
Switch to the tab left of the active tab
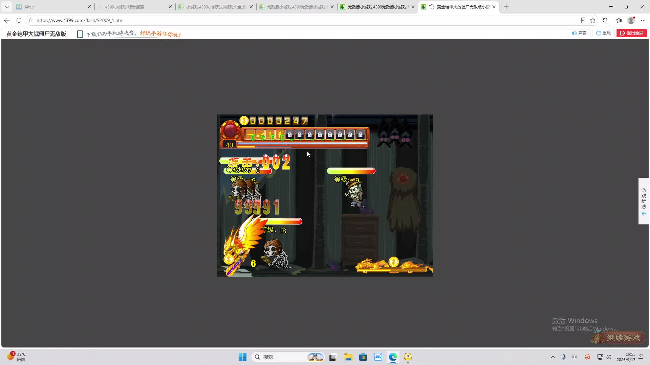click(377, 7)
